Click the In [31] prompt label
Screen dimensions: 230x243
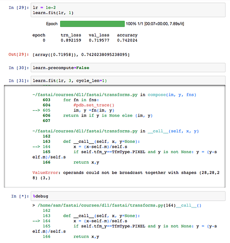18,81
